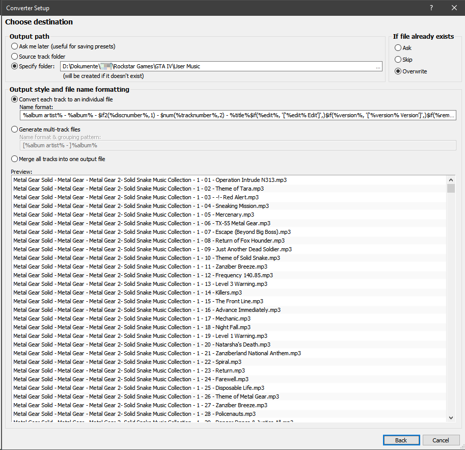Click preview row '19 - Level 1 Warning.mp3'
This screenshot has width=465, height=450.
229,336
